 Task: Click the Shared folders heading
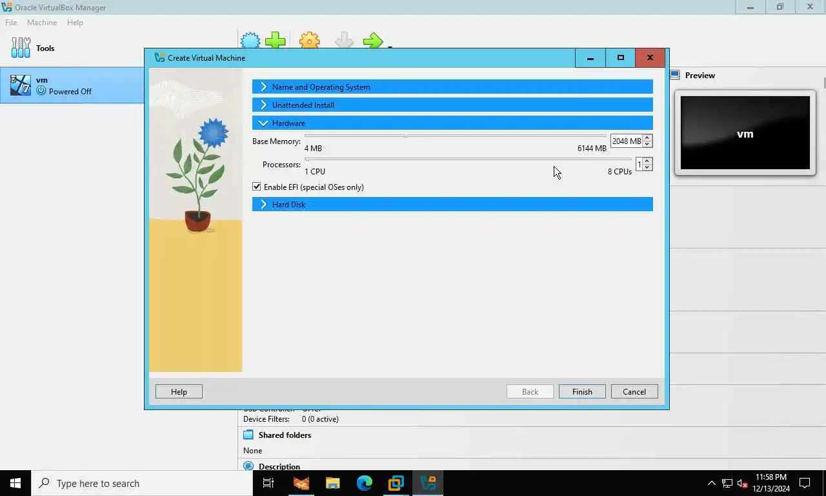(285, 435)
